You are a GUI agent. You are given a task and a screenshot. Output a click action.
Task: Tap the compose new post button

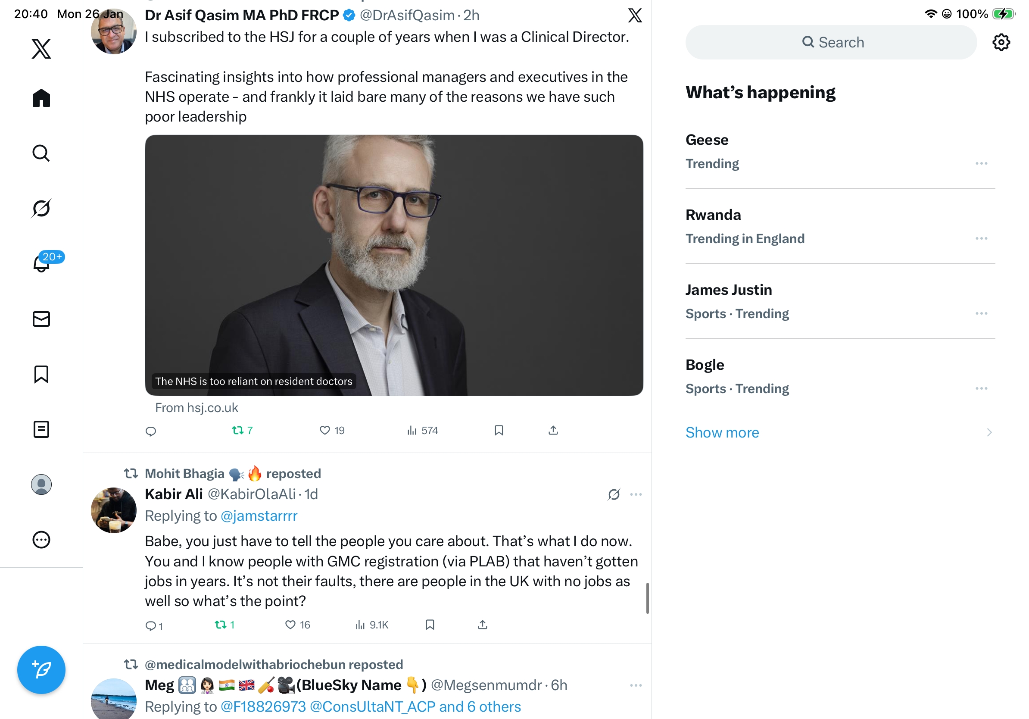click(x=41, y=669)
